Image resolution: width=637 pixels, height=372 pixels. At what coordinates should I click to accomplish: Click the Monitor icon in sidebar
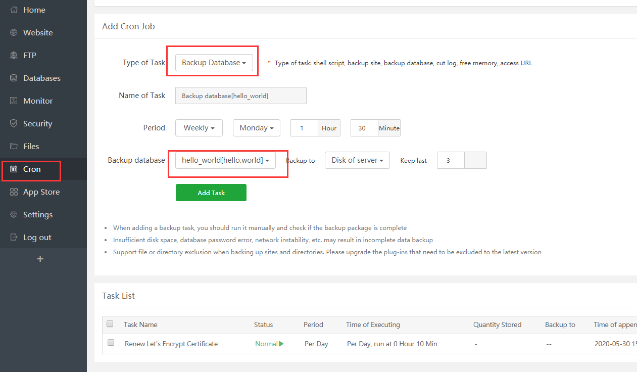tap(14, 101)
